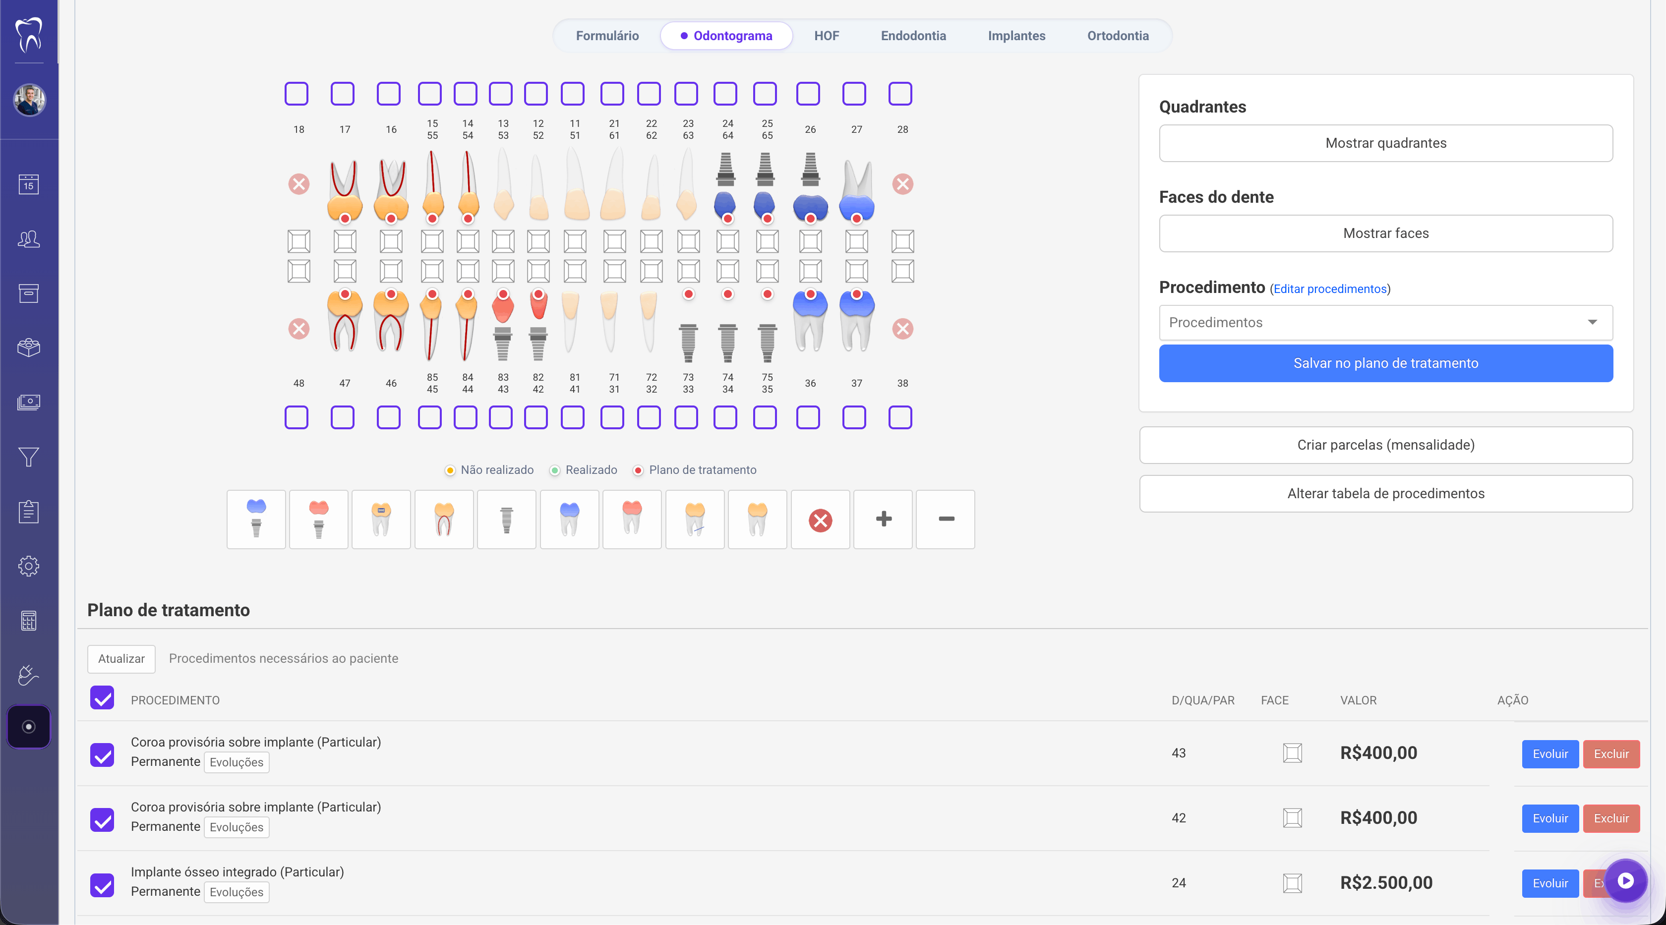Viewport: 1666px width, 925px height.
Task: Select the blue crown over implant tool
Action: coord(256,519)
